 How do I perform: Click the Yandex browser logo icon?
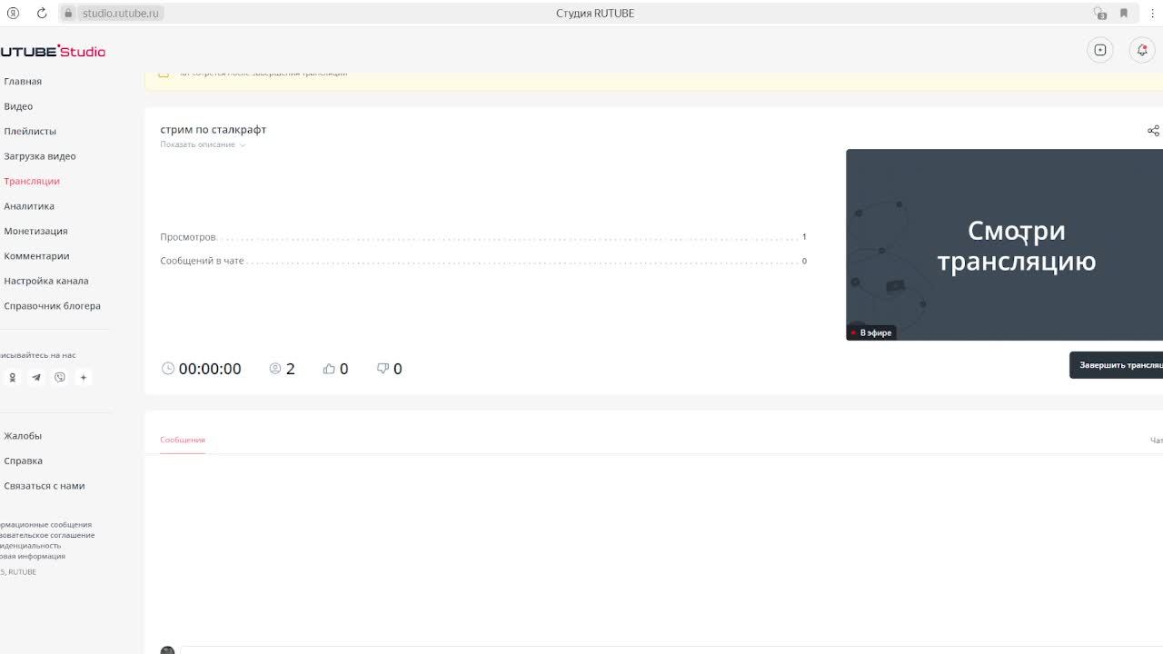[13, 14]
